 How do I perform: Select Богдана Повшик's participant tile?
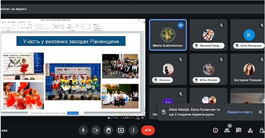pos(247,69)
